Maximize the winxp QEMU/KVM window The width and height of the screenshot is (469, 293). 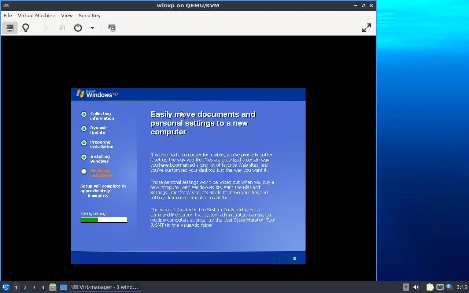point(363,5)
